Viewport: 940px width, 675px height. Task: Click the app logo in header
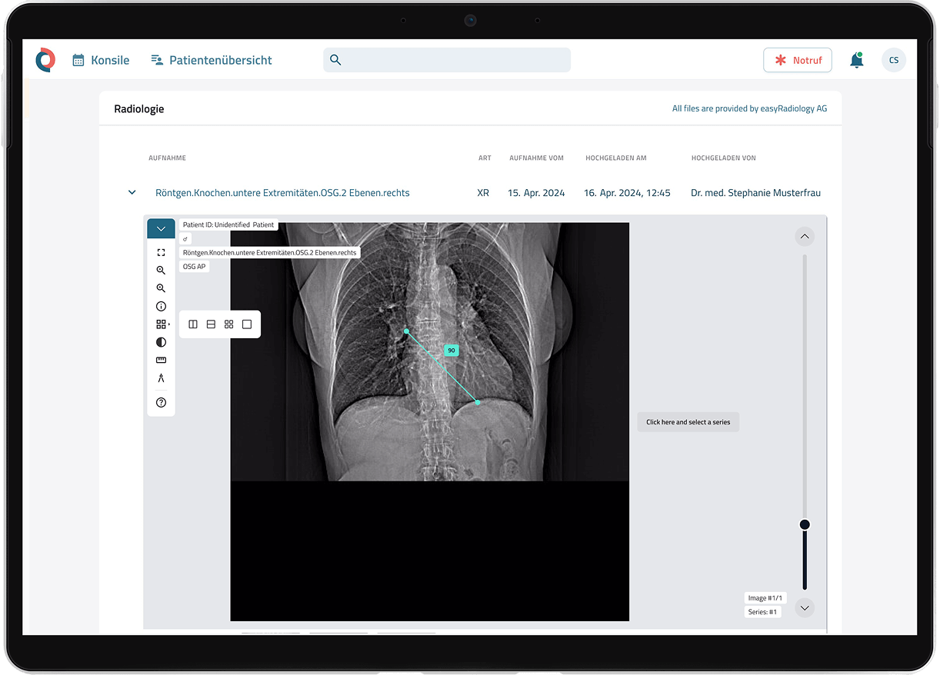coord(45,60)
